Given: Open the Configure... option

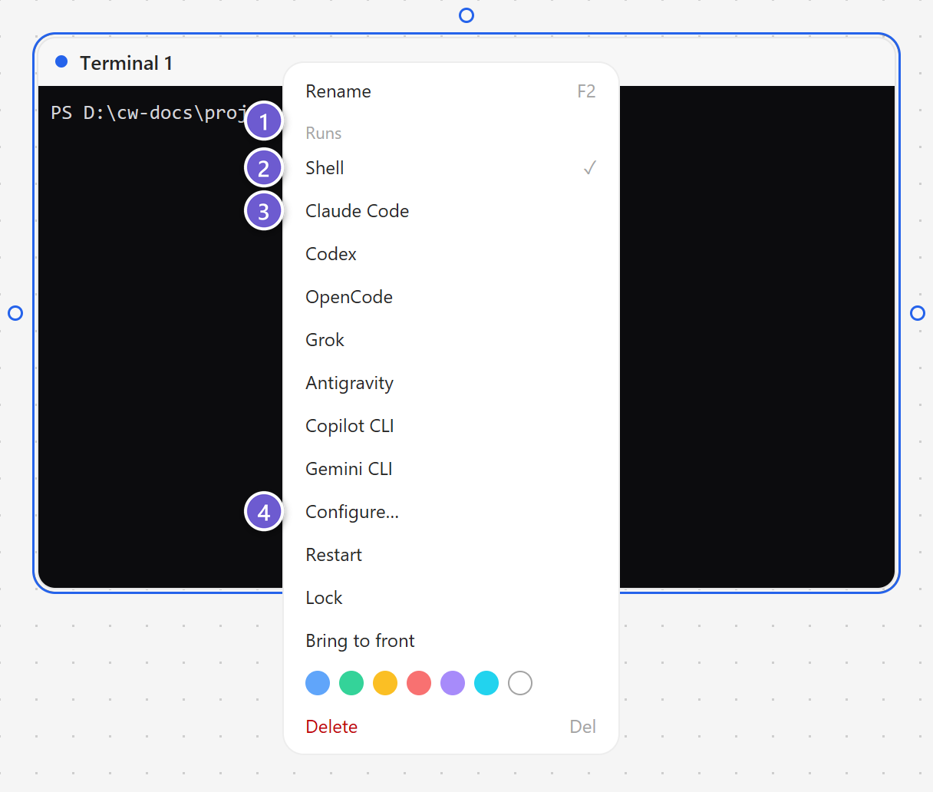Looking at the screenshot, I should pyautogui.click(x=451, y=512).
